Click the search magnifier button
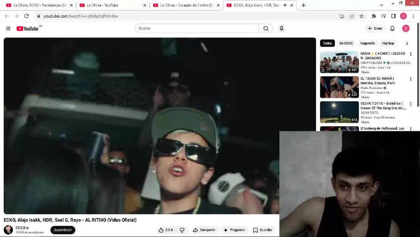 pyautogui.click(x=266, y=28)
